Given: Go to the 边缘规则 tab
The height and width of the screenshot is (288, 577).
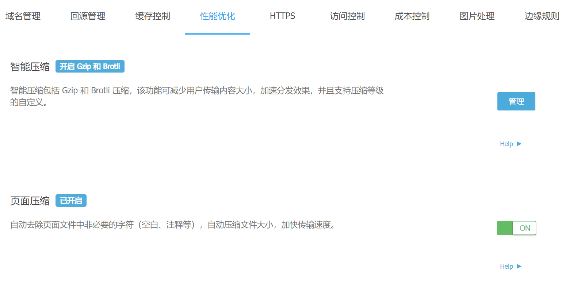Looking at the screenshot, I should tap(542, 16).
